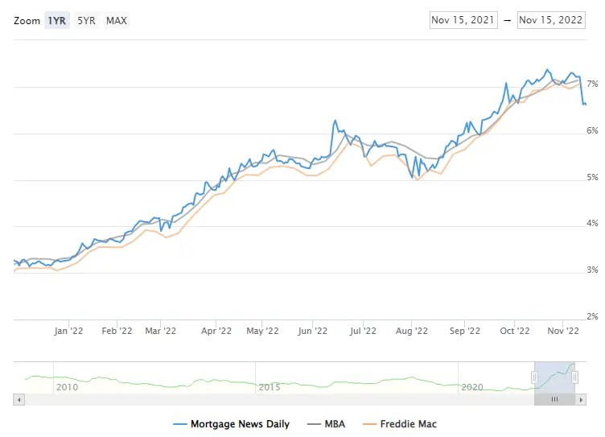605x437 pixels.
Task: Select the 1YR zoom range
Action: tap(56, 20)
